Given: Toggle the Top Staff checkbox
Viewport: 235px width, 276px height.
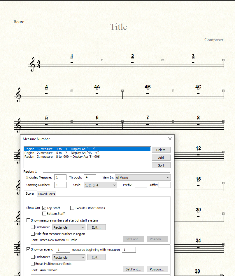Looking at the screenshot, I should click(44, 208).
